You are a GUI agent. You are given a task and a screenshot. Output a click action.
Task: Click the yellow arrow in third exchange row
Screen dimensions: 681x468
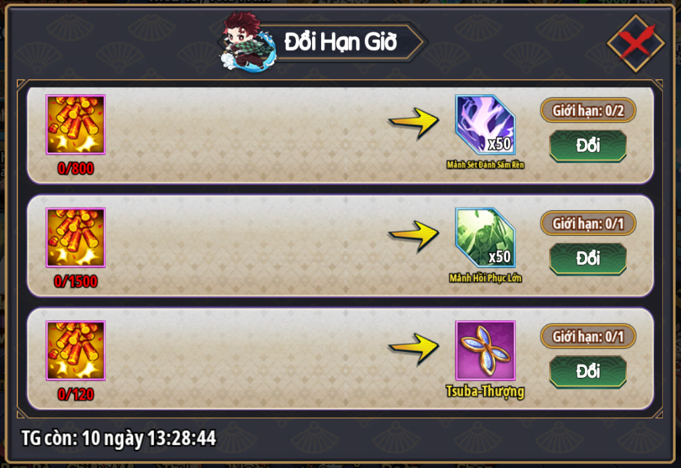coord(413,349)
